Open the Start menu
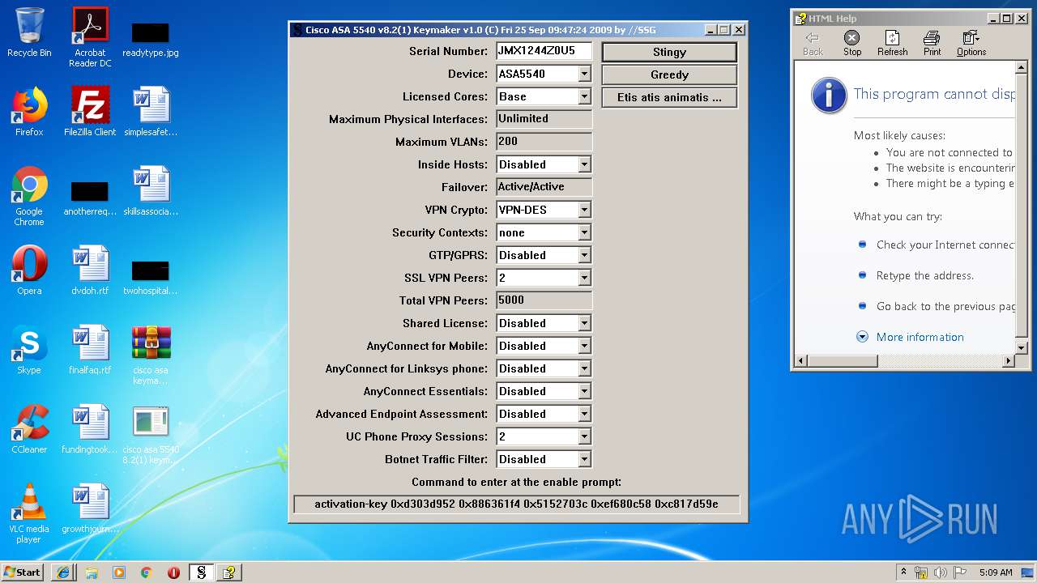This screenshot has width=1037, height=583. [x=23, y=572]
